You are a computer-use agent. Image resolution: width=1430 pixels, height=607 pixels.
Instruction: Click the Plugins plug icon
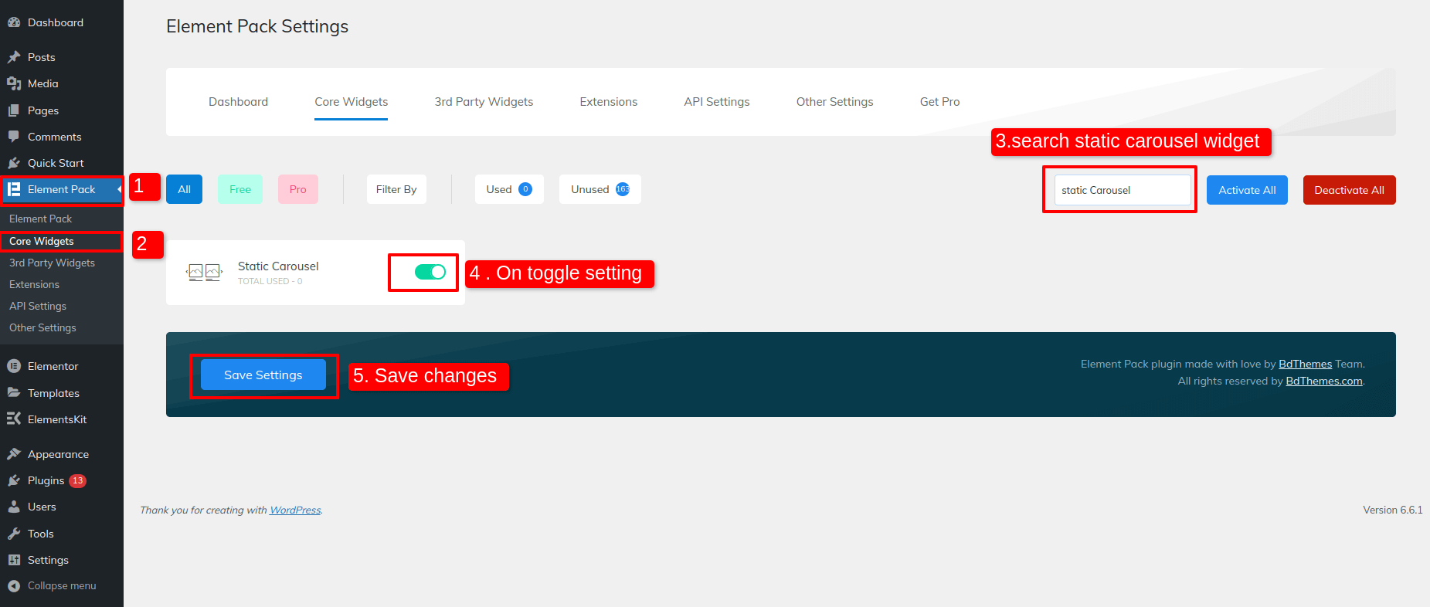point(14,480)
